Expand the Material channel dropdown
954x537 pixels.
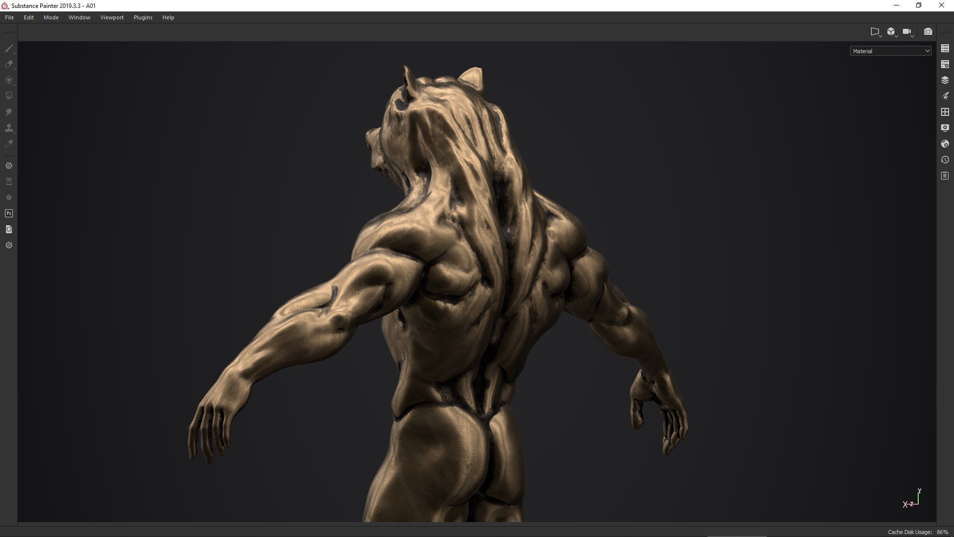click(890, 51)
